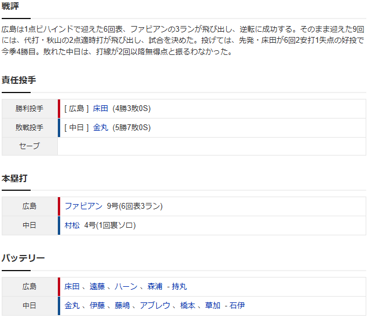Click 広島 label in the 本塁打 table
368x318 pixels.
pos(30,206)
